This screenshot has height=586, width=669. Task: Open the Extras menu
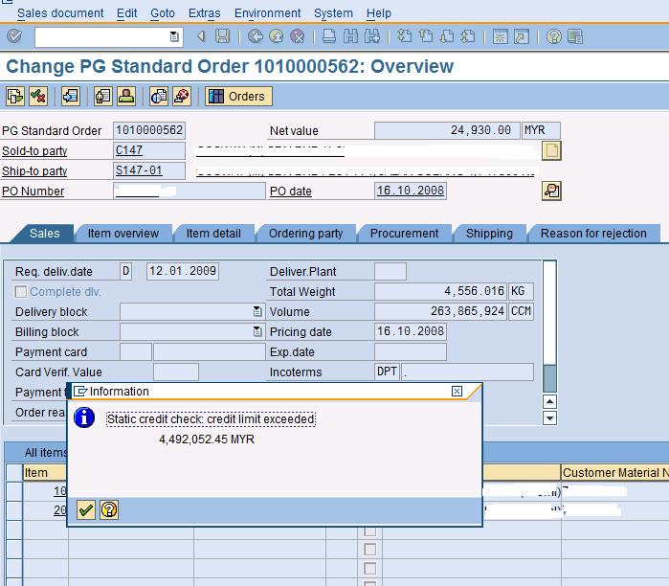[x=205, y=13]
